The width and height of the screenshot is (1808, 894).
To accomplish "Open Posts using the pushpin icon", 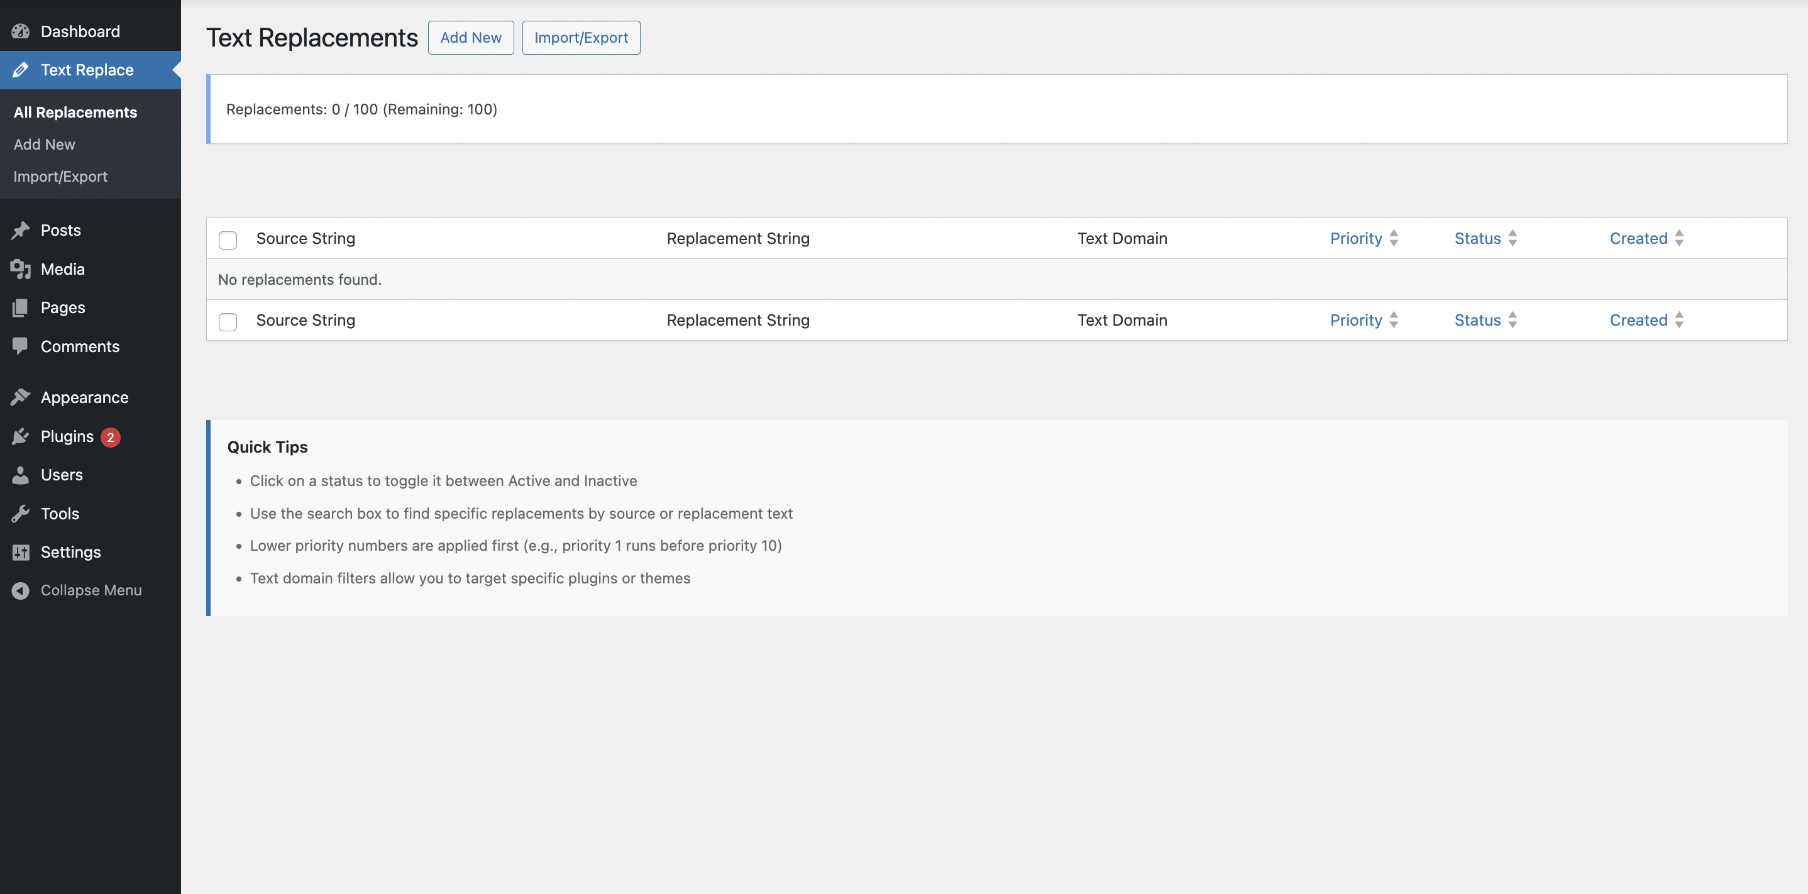I will pos(20,229).
